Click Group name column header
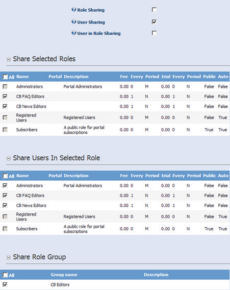Viewport: 230px width, 290px height. [64, 275]
